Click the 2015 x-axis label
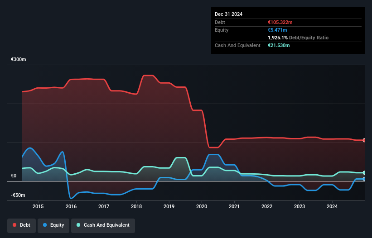The image size is (372, 238). tap(38, 206)
